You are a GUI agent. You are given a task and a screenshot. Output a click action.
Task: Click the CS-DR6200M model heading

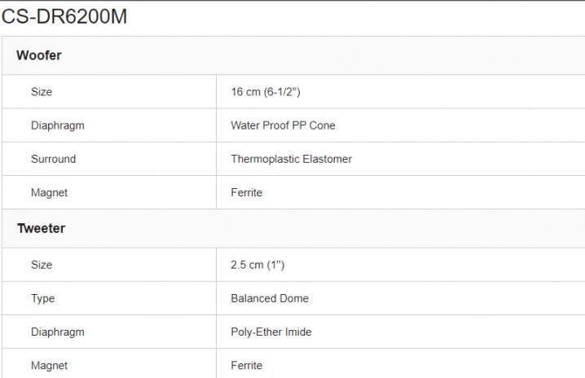(x=64, y=16)
